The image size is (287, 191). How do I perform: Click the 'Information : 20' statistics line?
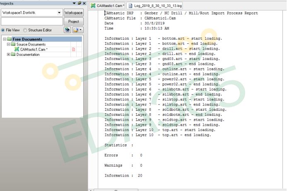pyautogui.click(x=123, y=175)
